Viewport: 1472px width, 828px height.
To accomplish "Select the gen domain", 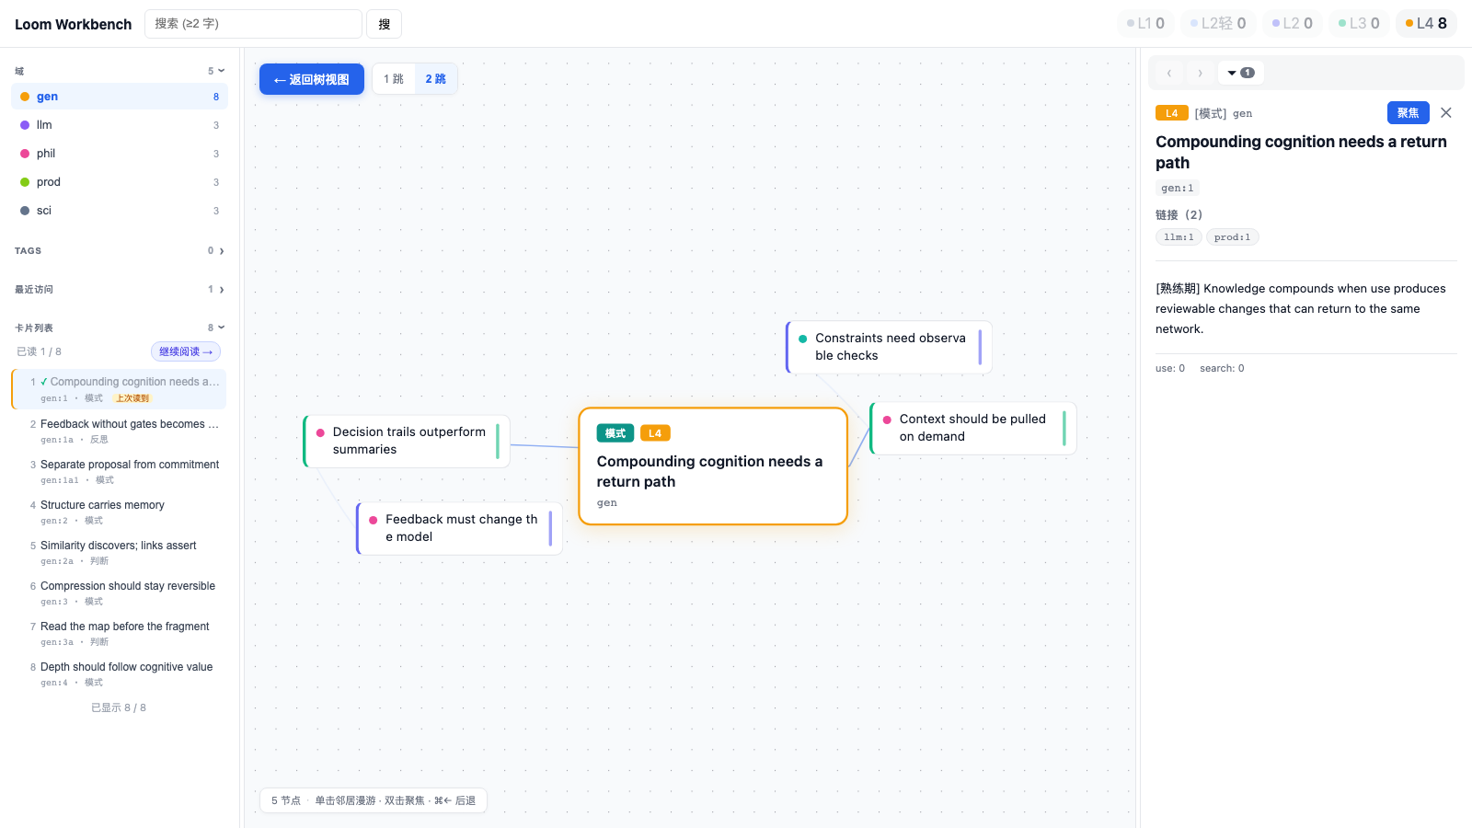I will [120, 97].
